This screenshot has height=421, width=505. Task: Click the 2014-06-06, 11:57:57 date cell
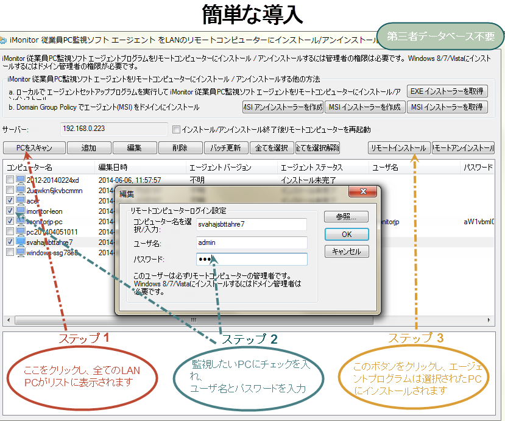click(130, 180)
